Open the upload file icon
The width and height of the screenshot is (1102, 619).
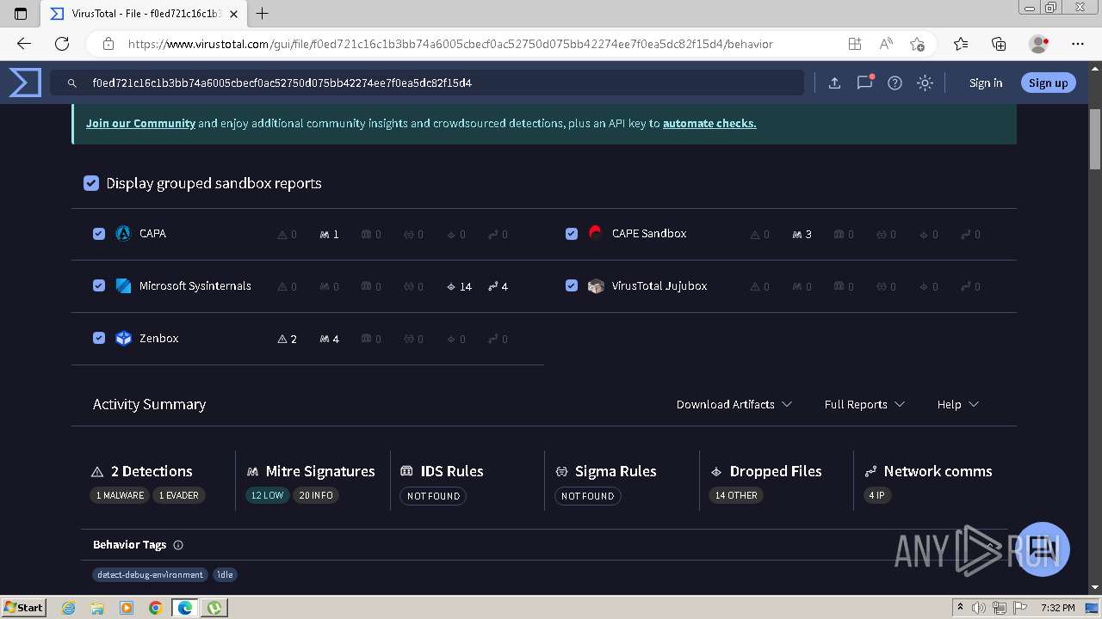(x=834, y=83)
